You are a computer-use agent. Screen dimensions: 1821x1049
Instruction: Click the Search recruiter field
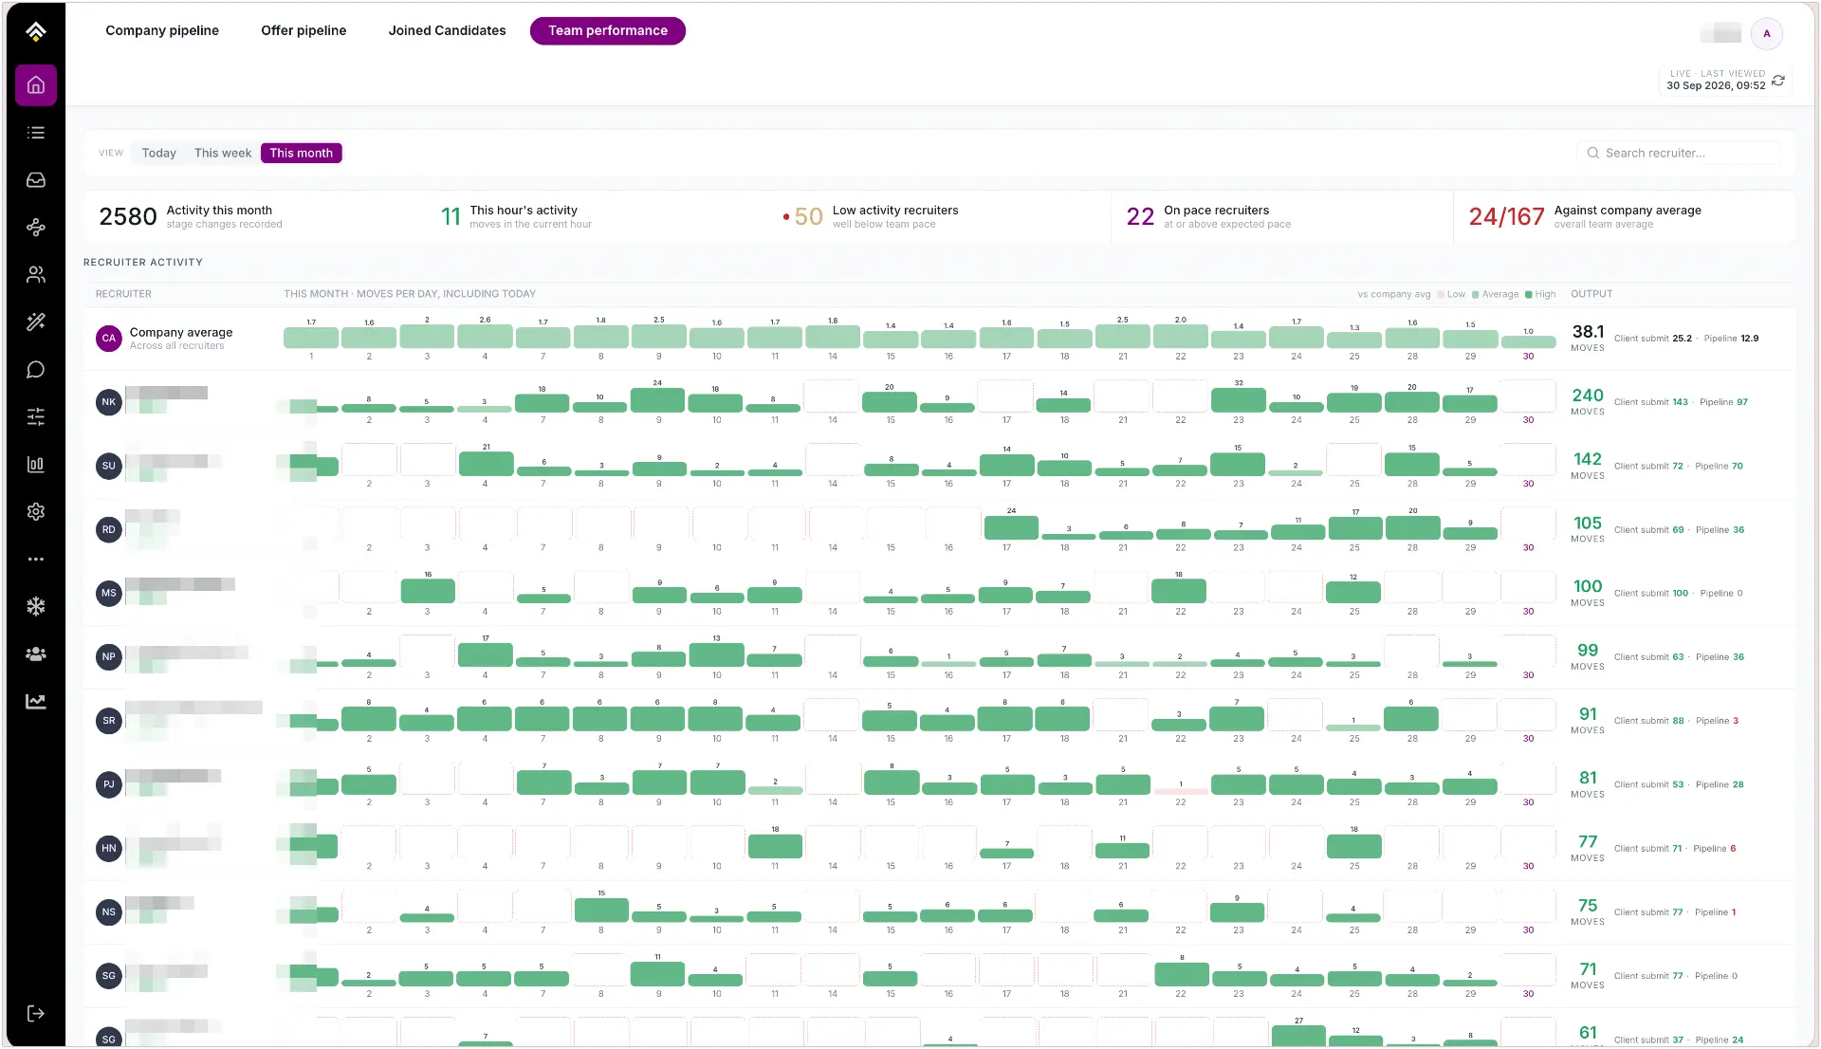pyautogui.click(x=1680, y=153)
